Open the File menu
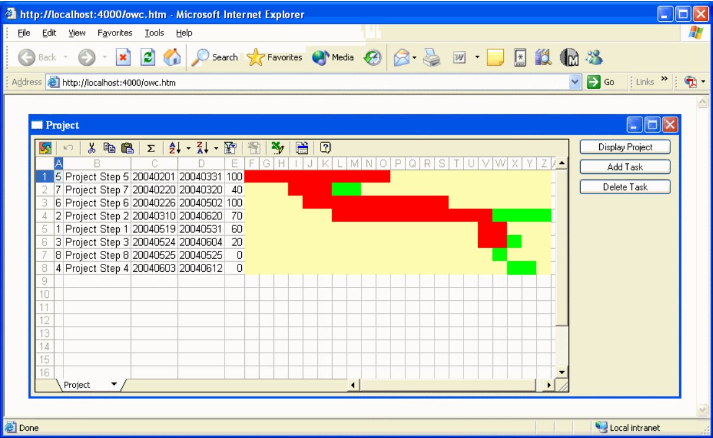Viewport: 713px width, 438px height. [24, 33]
